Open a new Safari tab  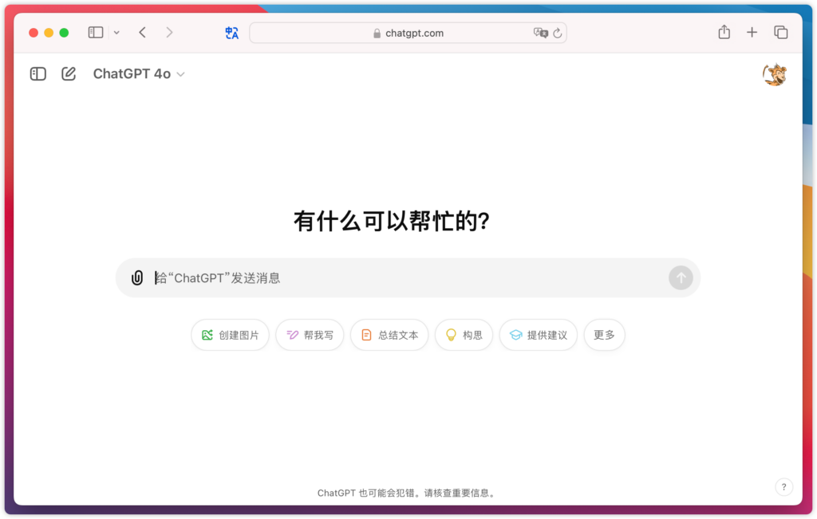[752, 33]
